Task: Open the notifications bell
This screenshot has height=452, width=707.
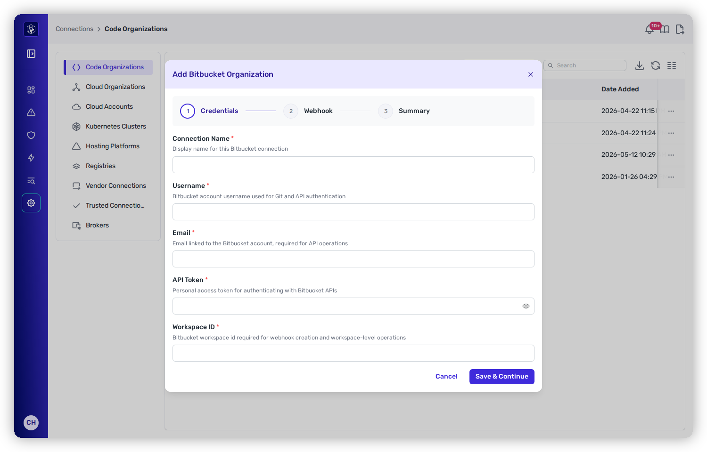Action: [x=649, y=29]
